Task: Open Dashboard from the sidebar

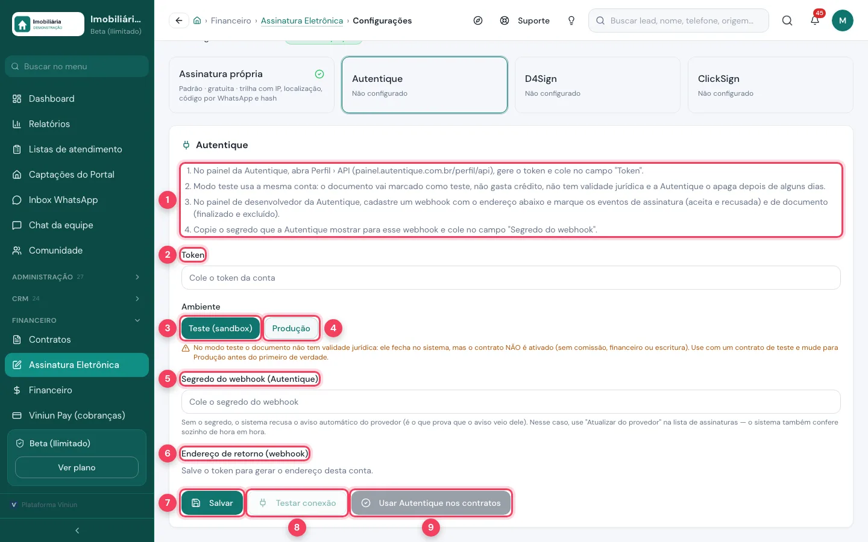Action: (x=77, y=99)
